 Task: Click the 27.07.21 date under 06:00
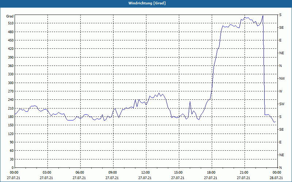tap(79, 178)
